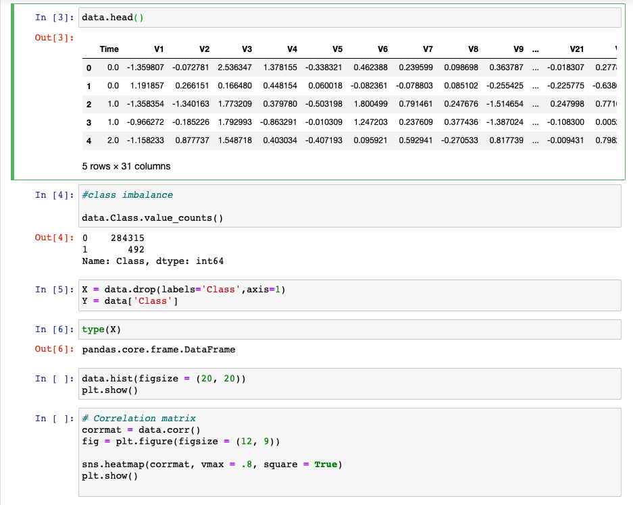Click cell value 0.877737
Screen dimensions: 633x505
point(192,140)
